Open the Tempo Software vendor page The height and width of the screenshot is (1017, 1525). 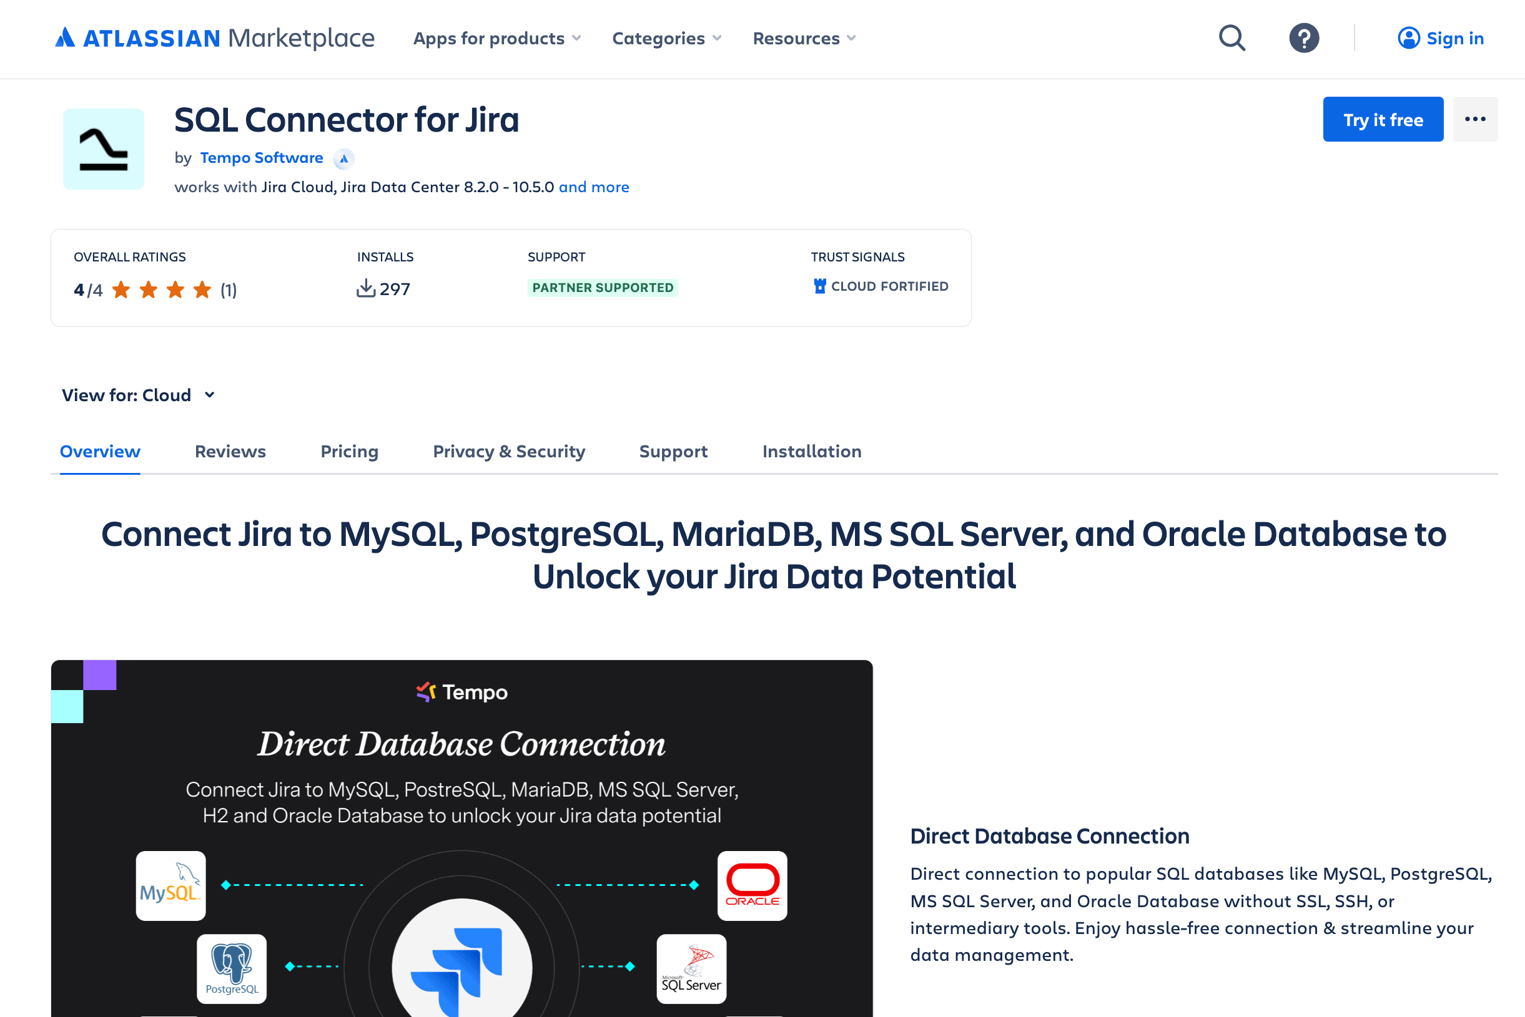(262, 158)
